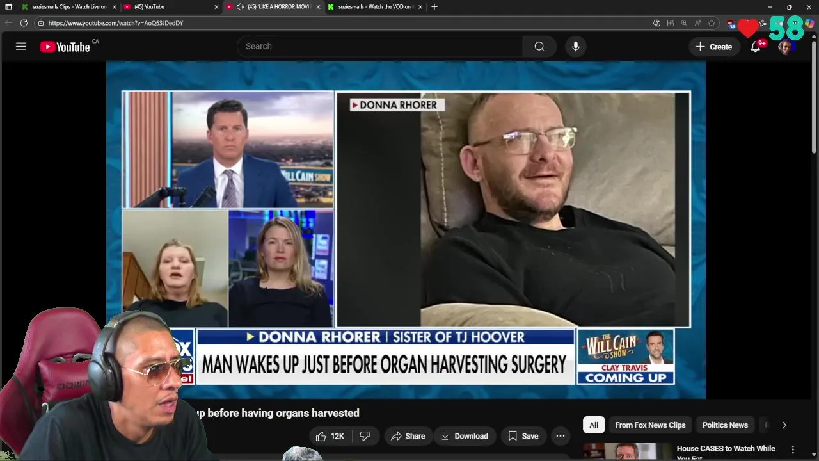
Task: Mute the tab via speaker icon
Action: click(240, 6)
